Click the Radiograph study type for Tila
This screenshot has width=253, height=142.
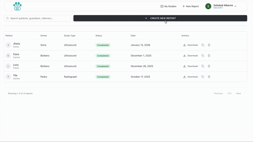point(70,77)
